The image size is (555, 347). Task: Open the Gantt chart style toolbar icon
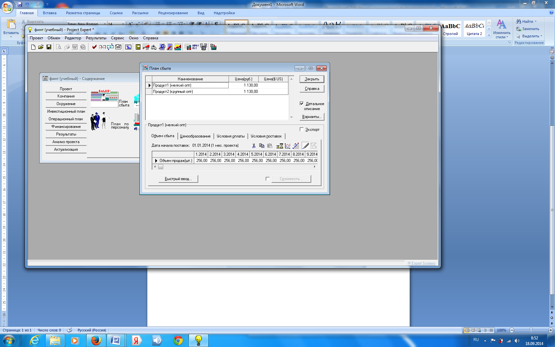[128, 47]
